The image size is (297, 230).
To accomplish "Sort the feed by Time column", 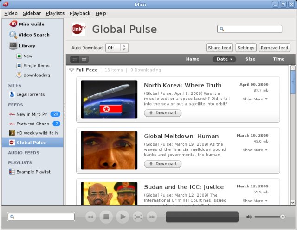I will click(278, 59).
